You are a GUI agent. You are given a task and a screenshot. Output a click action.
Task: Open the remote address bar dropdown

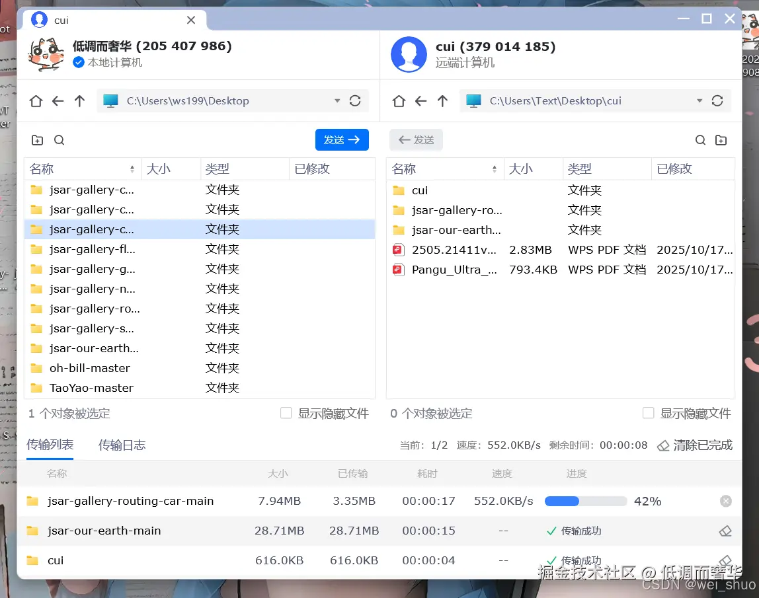click(699, 100)
